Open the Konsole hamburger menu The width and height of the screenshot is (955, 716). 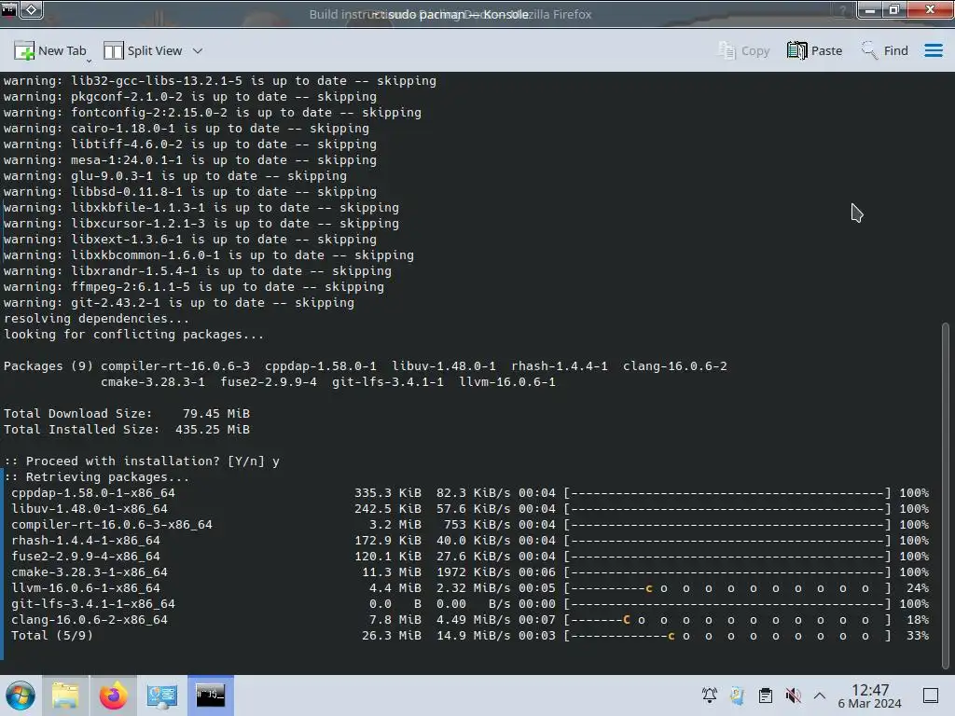pyautogui.click(x=933, y=50)
